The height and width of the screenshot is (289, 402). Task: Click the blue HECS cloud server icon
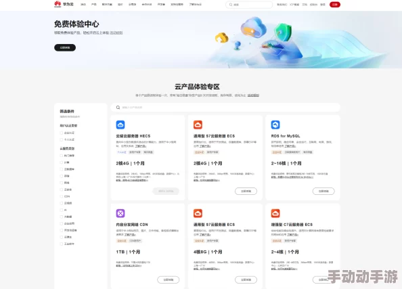pyautogui.click(x=120, y=125)
